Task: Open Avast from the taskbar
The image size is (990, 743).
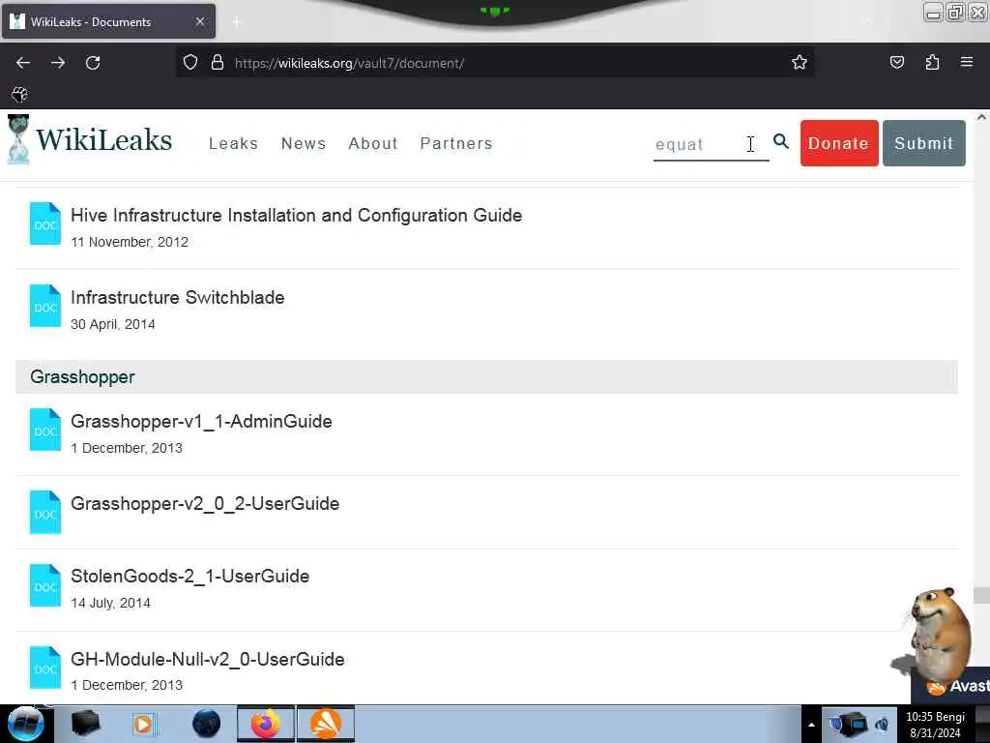Action: point(326,724)
